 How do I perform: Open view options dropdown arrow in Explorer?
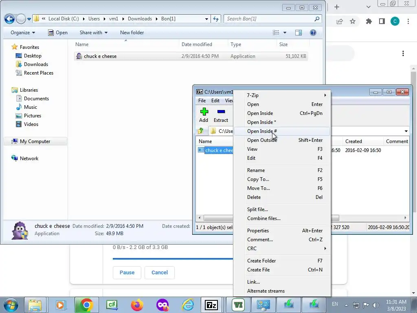click(x=285, y=33)
